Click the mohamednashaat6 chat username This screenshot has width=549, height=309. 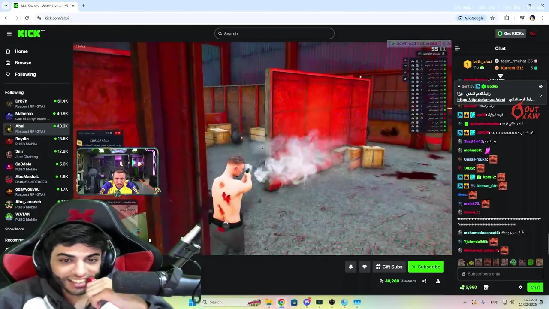[482, 233]
